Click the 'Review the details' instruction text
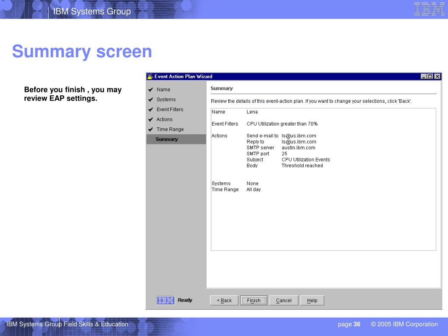 point(311,101)
